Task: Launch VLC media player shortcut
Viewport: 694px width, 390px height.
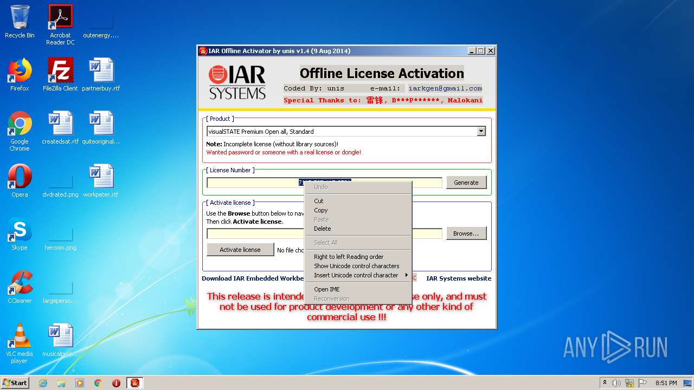Action: click(20, 343)
